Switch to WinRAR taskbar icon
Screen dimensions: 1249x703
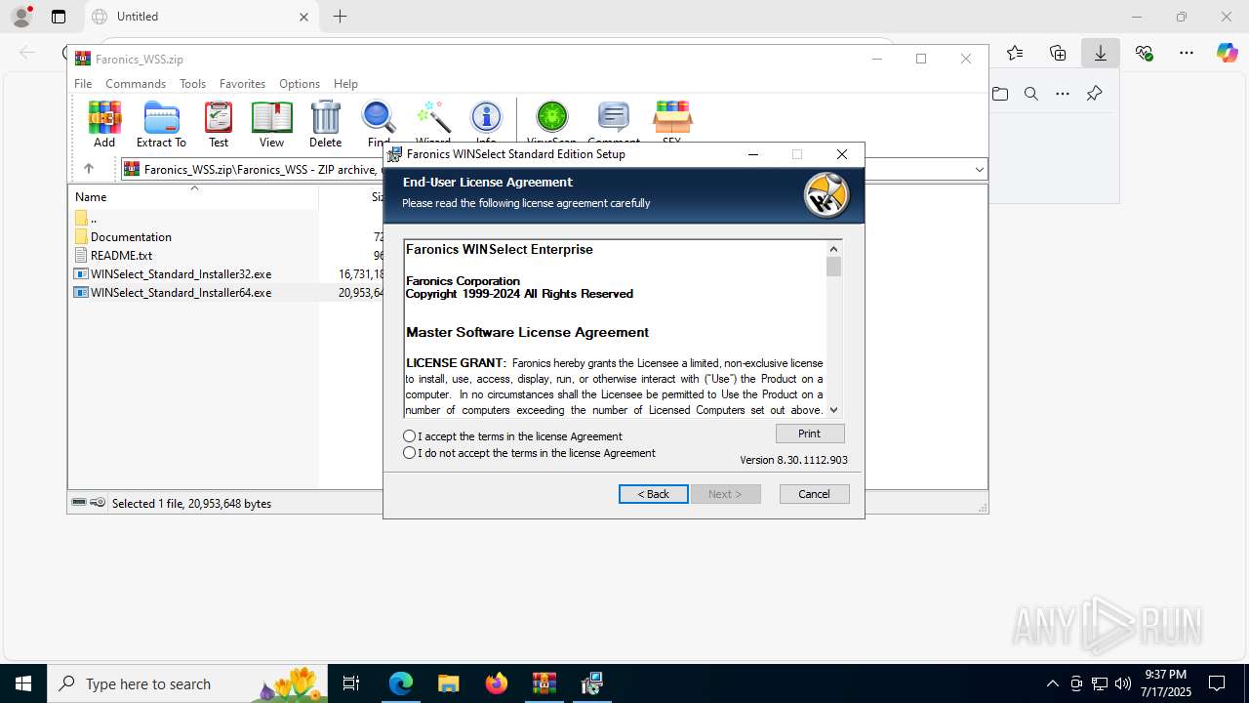544,683
